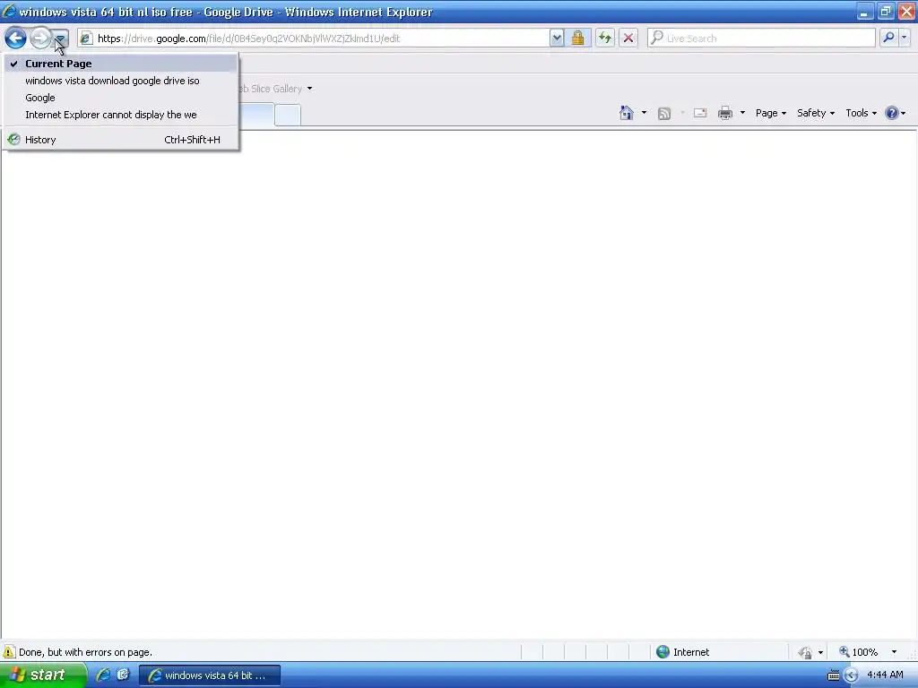Viewport: 918px width, 688px height.
Task: Click the Protected Mode status icon
Action: tap(806, 652)
